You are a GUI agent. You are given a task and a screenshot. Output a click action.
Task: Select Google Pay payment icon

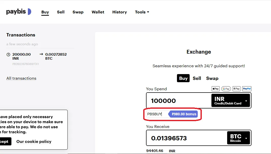(x=226, y=89)
